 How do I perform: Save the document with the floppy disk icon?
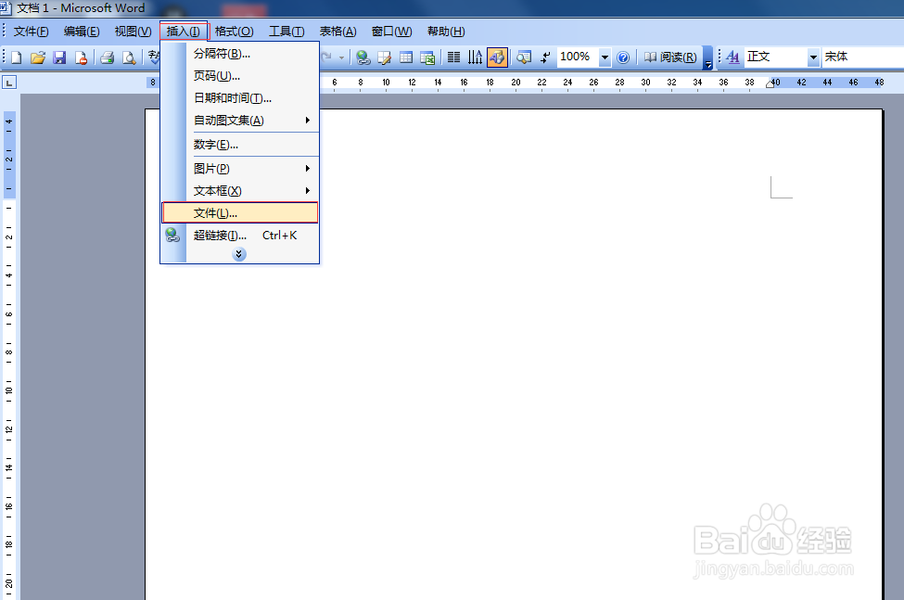coord(59,57)
